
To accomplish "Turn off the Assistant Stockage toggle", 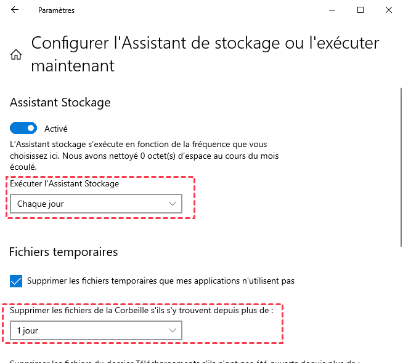I will click(x=23, y=129).
